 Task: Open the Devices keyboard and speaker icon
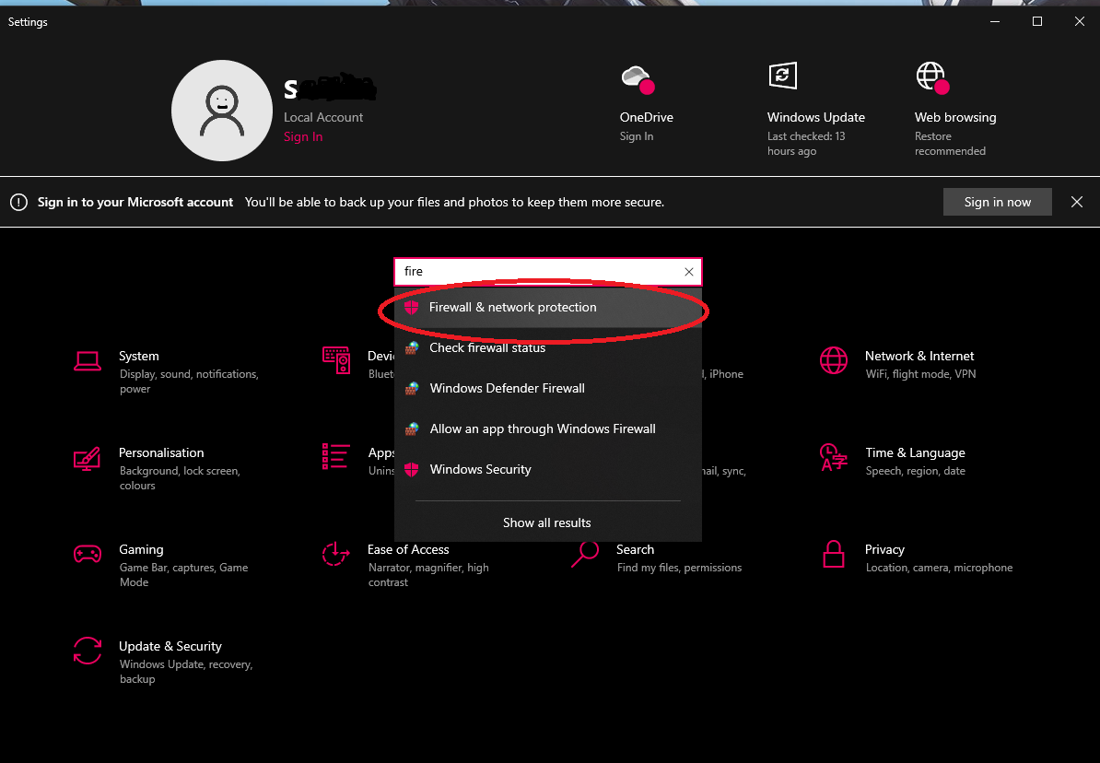point(336,360)
